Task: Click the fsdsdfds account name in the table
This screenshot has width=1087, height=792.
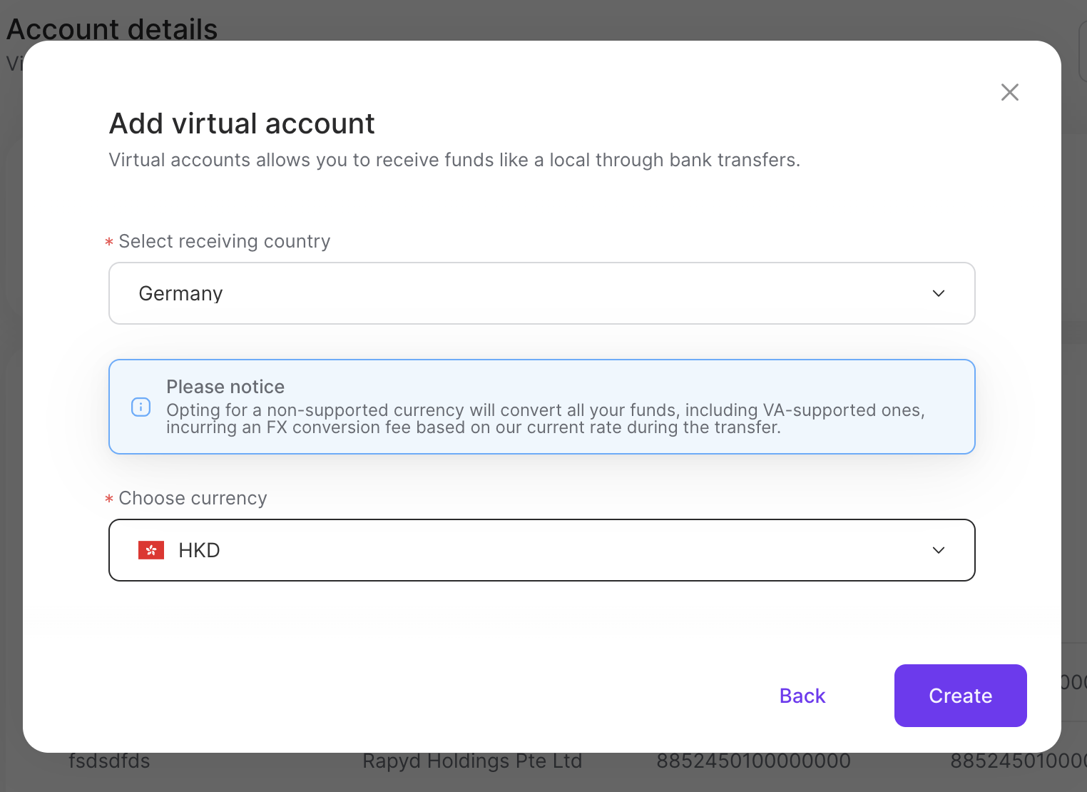Action: tap(109, 761)
